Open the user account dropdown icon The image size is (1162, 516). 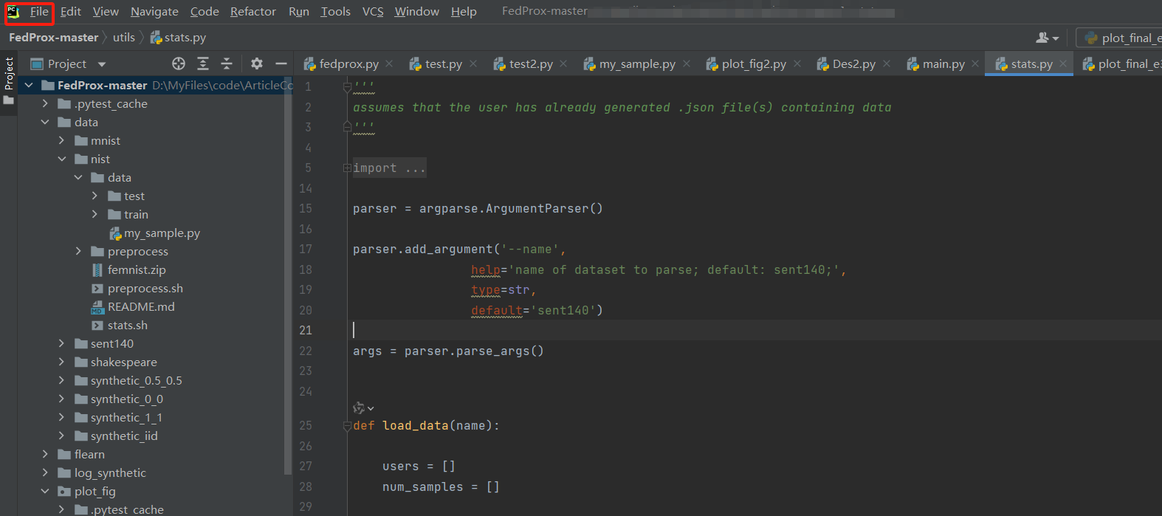click(x=1048, y=38)
